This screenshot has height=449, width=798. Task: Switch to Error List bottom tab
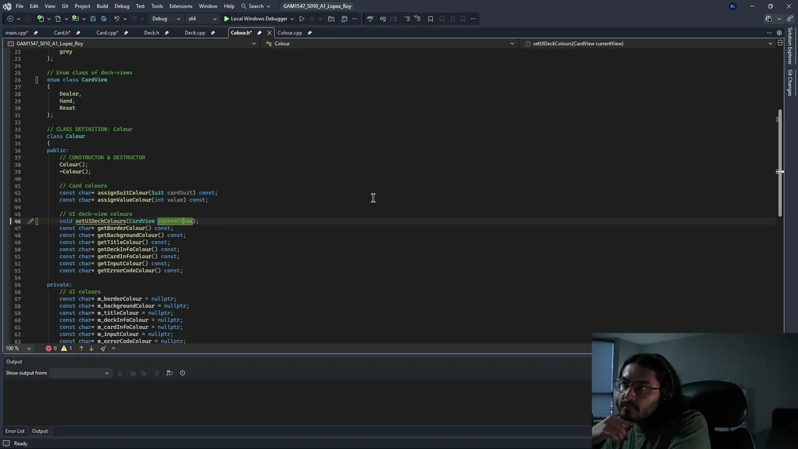pos(15,431)
